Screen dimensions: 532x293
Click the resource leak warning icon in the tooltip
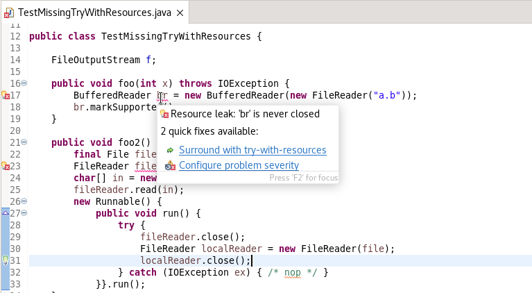(164, 114)
